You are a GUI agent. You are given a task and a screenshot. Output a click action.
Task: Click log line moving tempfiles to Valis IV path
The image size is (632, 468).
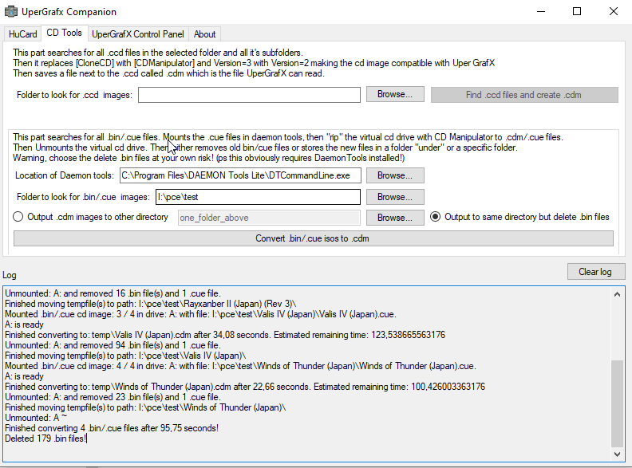pos(125,356)
